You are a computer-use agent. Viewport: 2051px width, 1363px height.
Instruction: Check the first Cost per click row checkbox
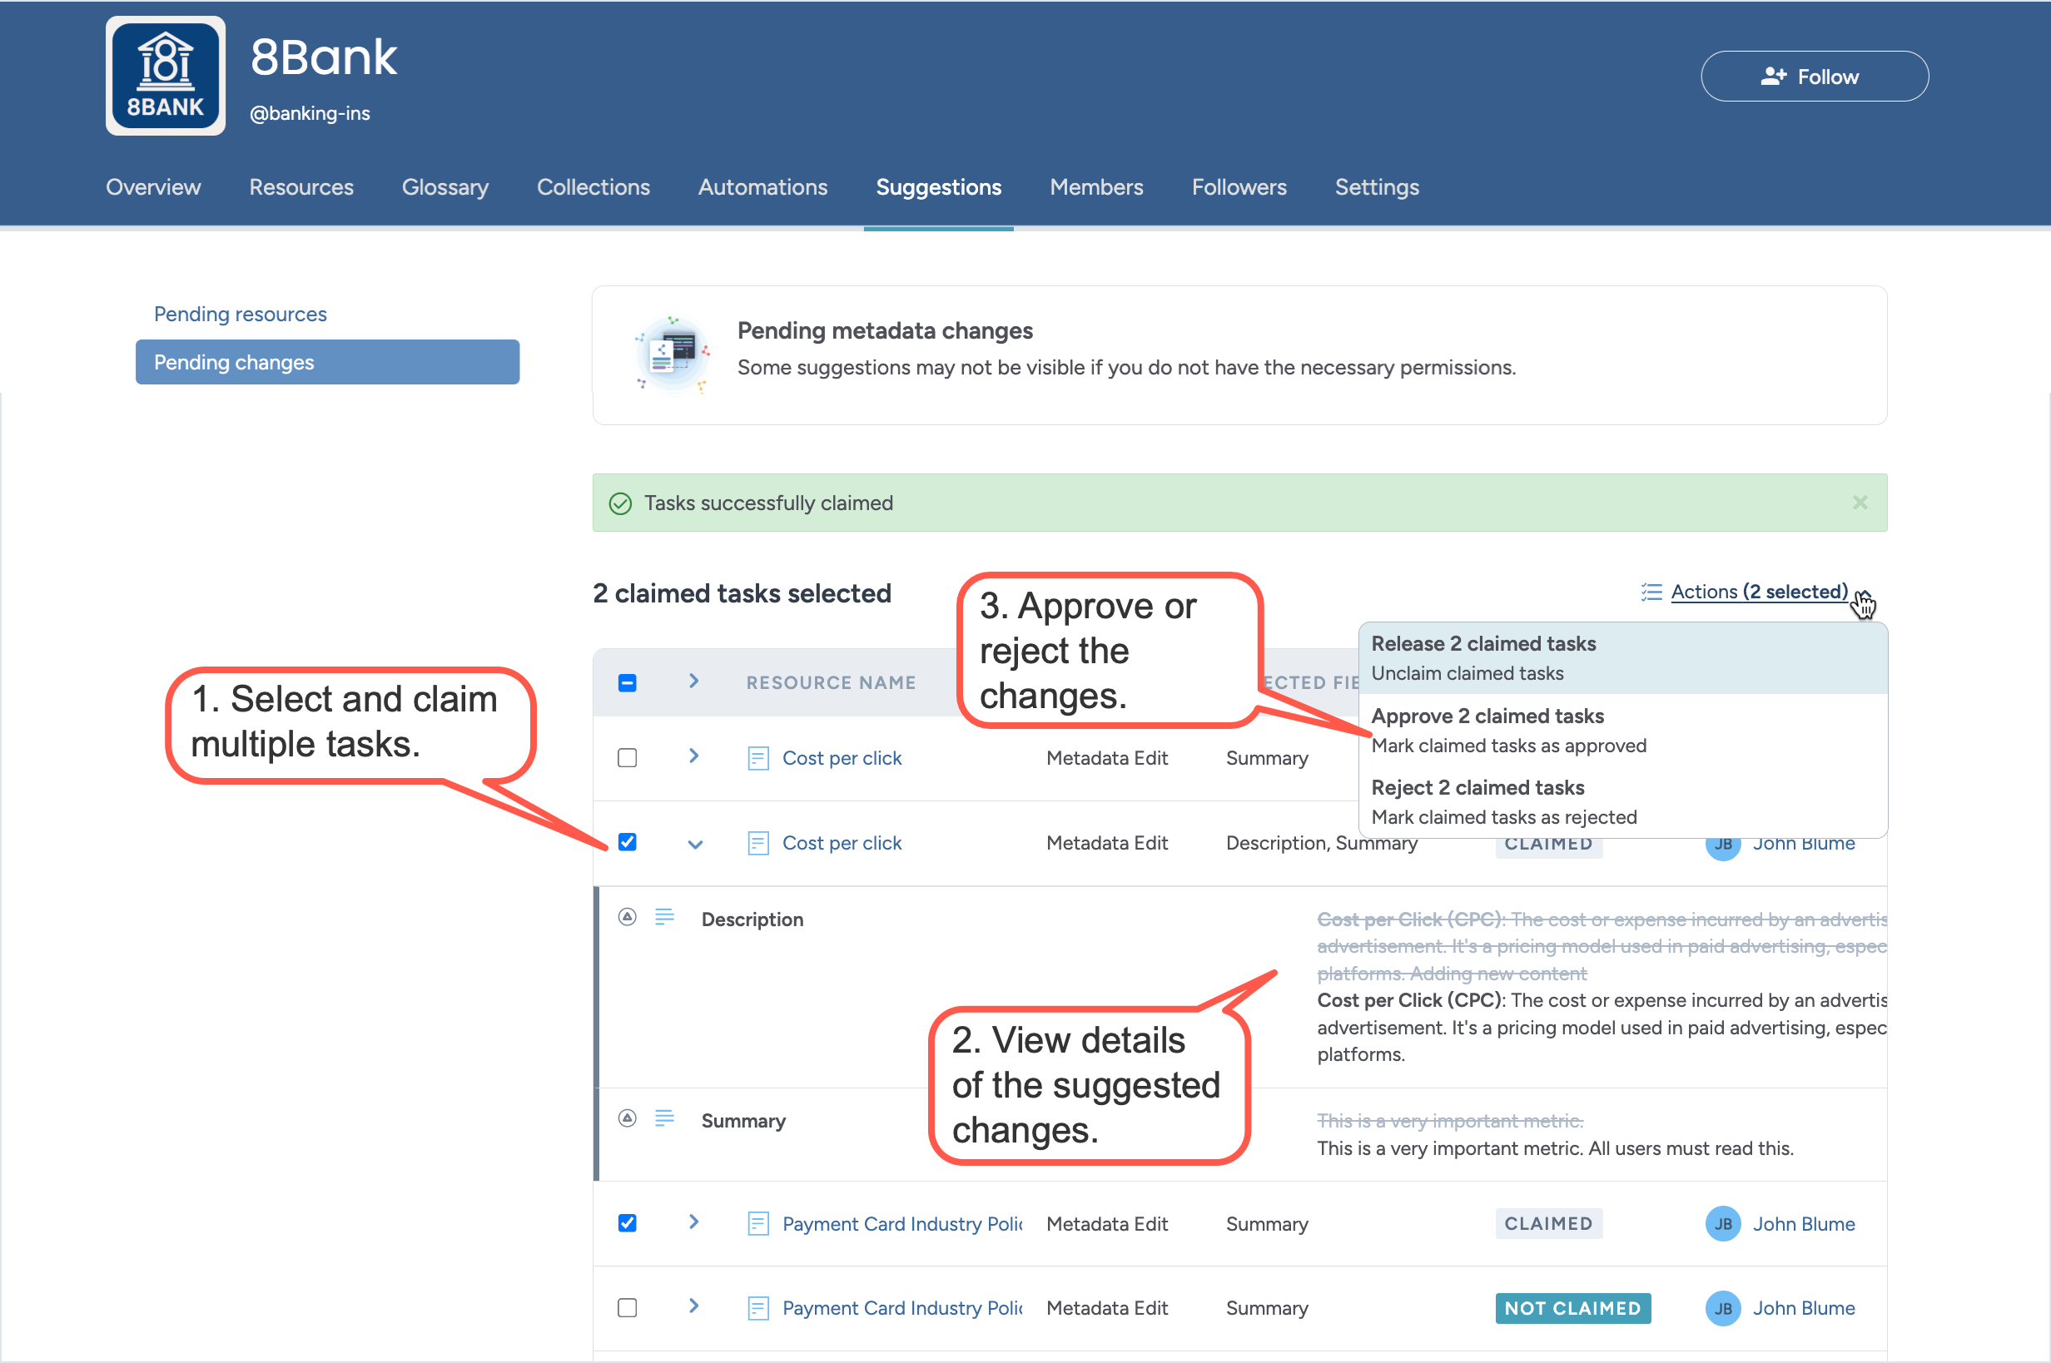coord(627,758)
